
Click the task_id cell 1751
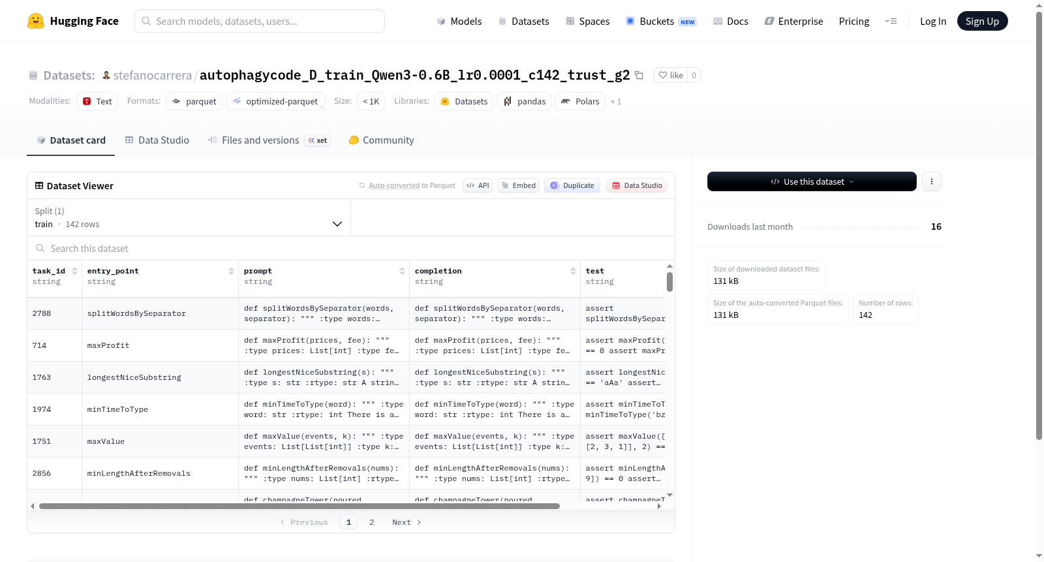54,441
